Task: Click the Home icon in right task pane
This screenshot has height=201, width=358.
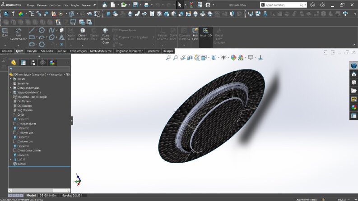Action: pyautogui.click(x=353, y=74)
